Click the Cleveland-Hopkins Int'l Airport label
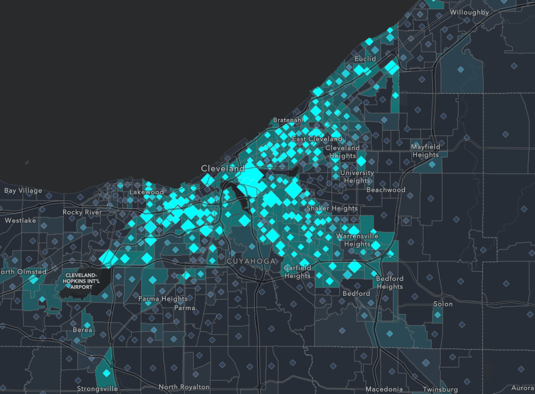 click(x=81, y=281)
